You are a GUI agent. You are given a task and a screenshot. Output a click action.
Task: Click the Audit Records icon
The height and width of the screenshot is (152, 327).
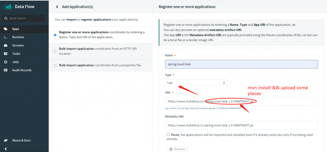[x=6, y=70]
